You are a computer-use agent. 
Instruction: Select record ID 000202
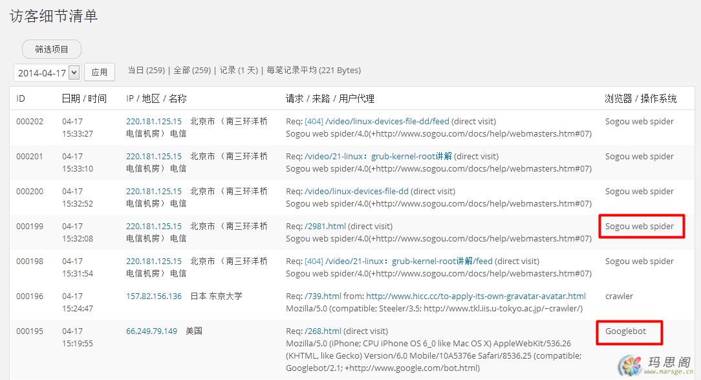click(x=30, y=121)
